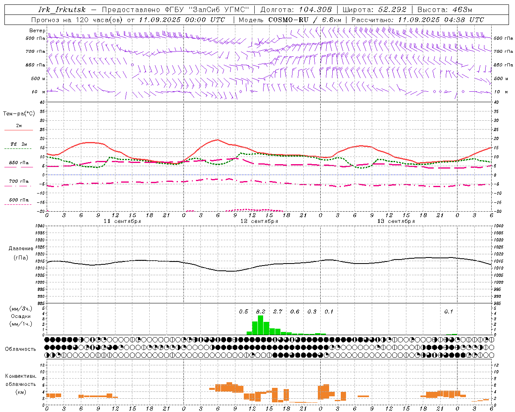
Task: Click the "0.3" precipitation total value
Action: pyautogui.click(x=312, y=311)
